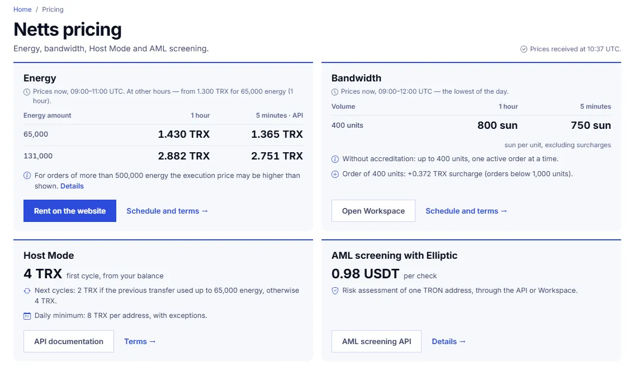634x377 pixels.
Task: Click the cycle icon beside Next cycles
Action: point(27,291)
